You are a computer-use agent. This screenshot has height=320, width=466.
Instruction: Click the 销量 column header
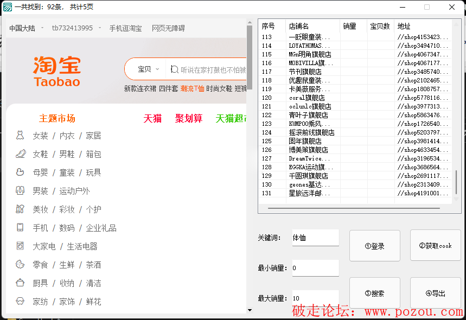(x=354, y=26)
